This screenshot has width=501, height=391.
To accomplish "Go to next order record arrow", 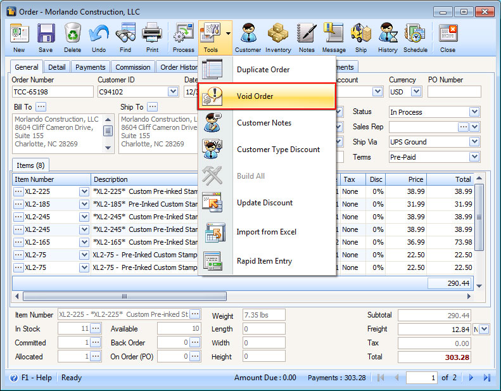I will (471, 378).
